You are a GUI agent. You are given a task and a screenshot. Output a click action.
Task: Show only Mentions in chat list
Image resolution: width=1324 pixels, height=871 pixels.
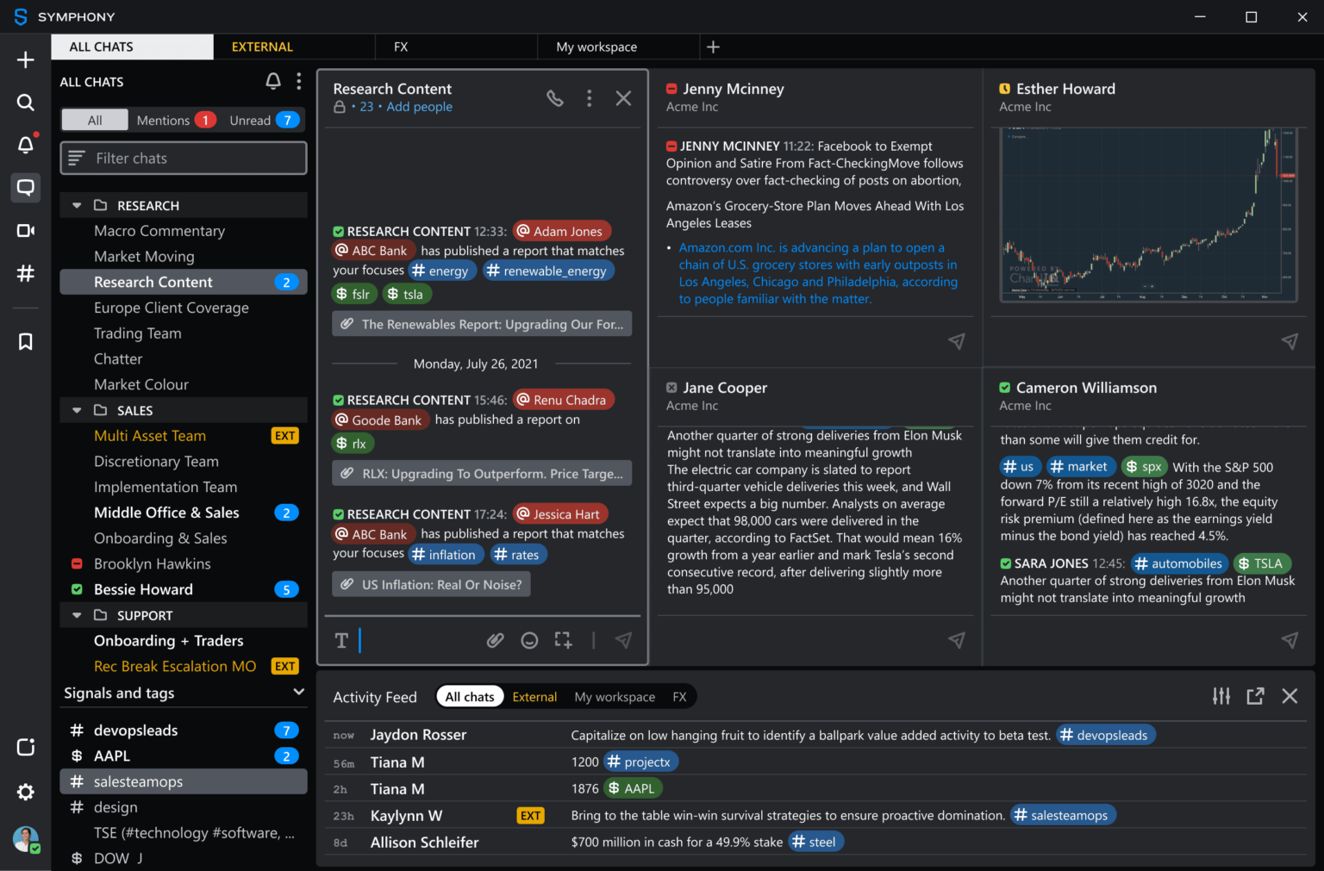coord(176,120)
